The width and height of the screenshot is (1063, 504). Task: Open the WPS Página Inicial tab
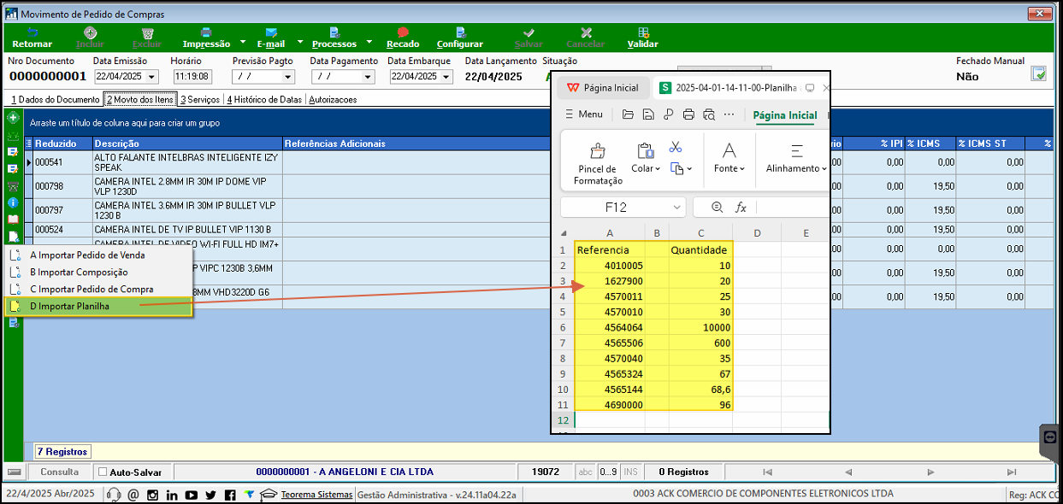604,87
